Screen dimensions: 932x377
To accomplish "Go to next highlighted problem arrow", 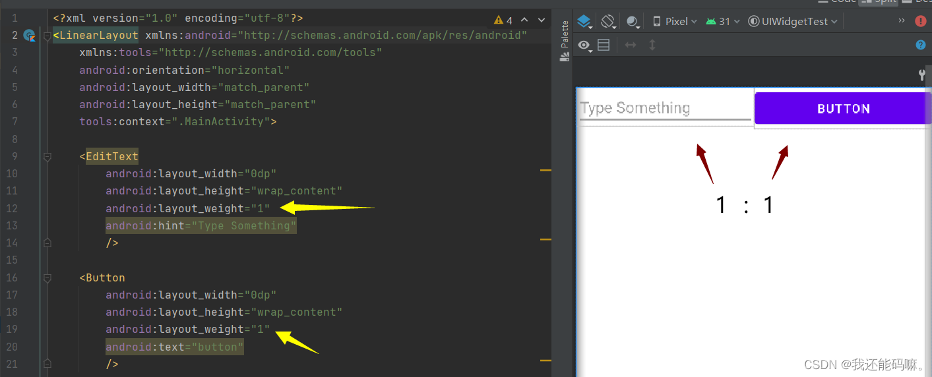I will (542, 20).
